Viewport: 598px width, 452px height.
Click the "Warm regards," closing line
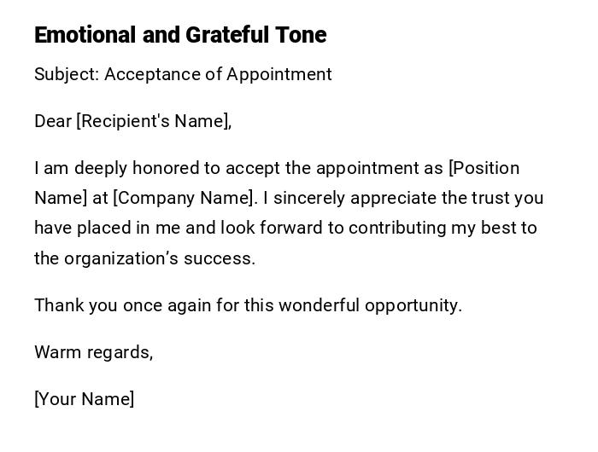coord(93,352)
